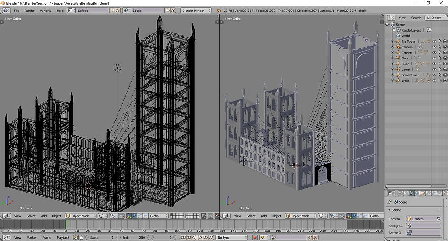Expand the RenderLayers entry in outliner
Viewport: 448px width, 241px height.
coord(394,30)
